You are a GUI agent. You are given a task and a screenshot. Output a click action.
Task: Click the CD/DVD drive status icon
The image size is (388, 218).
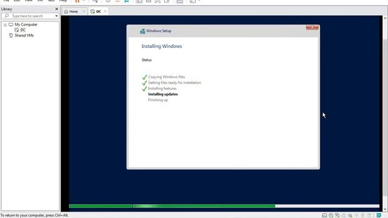[x=331, y=216]
